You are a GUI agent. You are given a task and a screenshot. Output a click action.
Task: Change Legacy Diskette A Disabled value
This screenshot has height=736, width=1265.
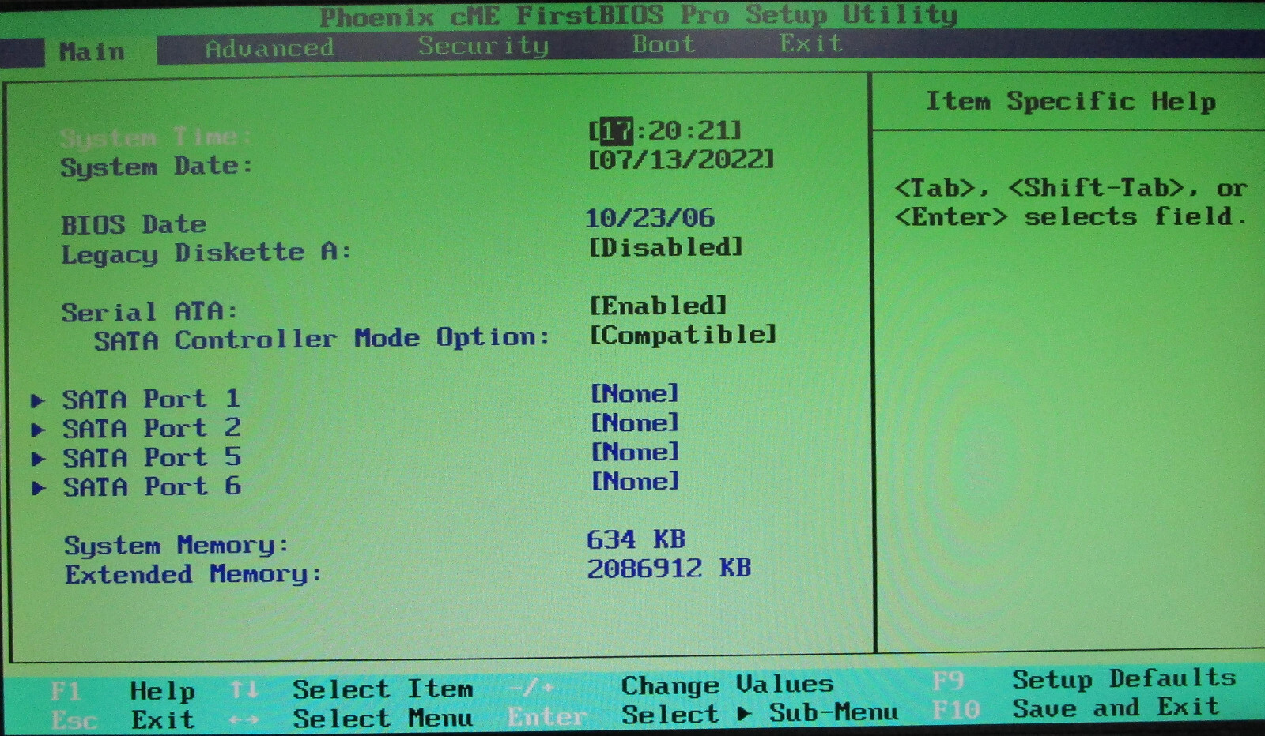pos(666,247)
